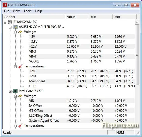Click the HWMonitor app icon in title bar
Image resolution: width=142 pixels, height=137 pixels.
[x=5, y=5]
